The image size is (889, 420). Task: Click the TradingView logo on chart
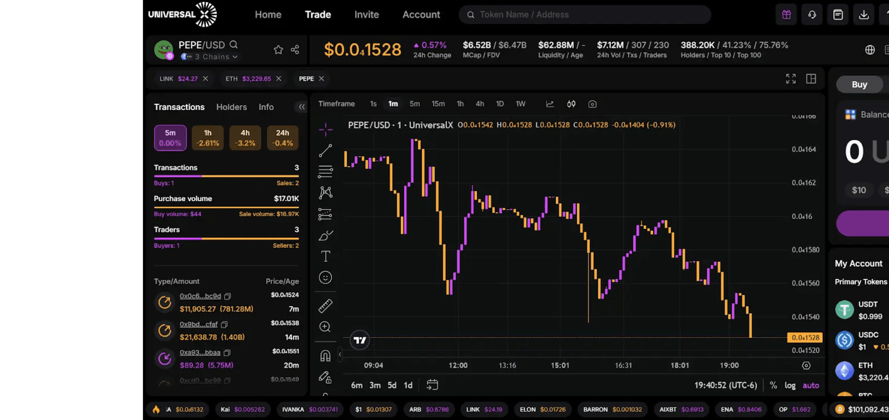tap(360, 340)
